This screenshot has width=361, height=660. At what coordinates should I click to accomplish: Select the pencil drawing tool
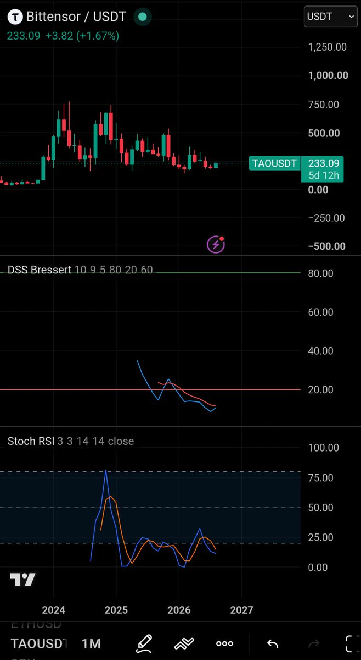click(144, 643)
